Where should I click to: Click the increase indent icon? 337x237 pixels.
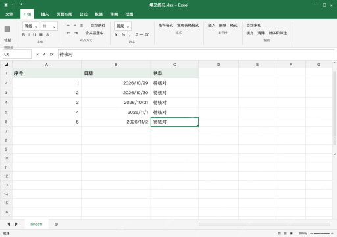coord(76,33)
